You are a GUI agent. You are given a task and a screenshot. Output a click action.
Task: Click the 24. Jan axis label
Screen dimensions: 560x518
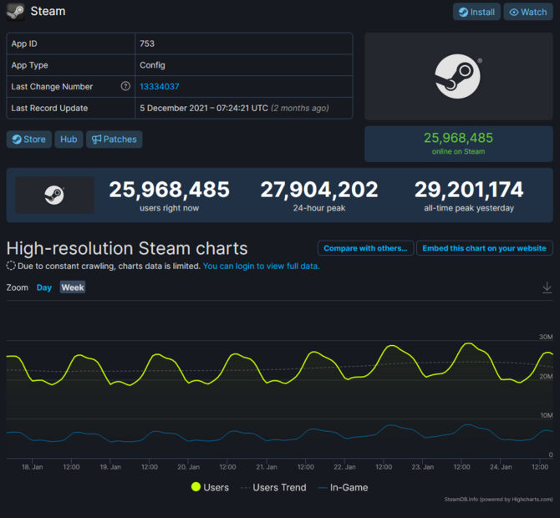[501, 467]
